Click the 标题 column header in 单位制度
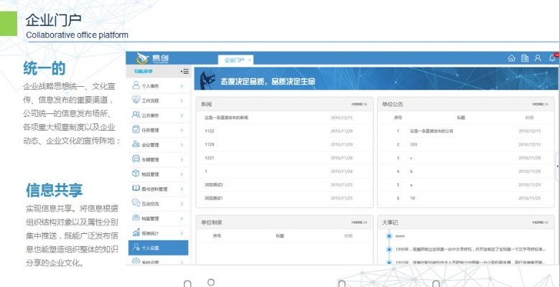This screenshot has width=560, height=287. pos(280,235)
